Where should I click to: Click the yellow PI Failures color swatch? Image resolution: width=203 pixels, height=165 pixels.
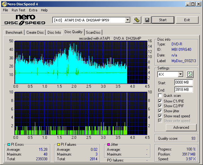click(59, 144)
